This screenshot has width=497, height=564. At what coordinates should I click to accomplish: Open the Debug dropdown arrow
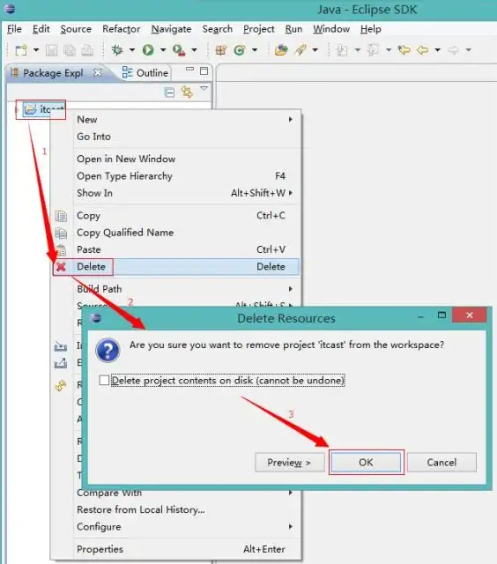131,50
